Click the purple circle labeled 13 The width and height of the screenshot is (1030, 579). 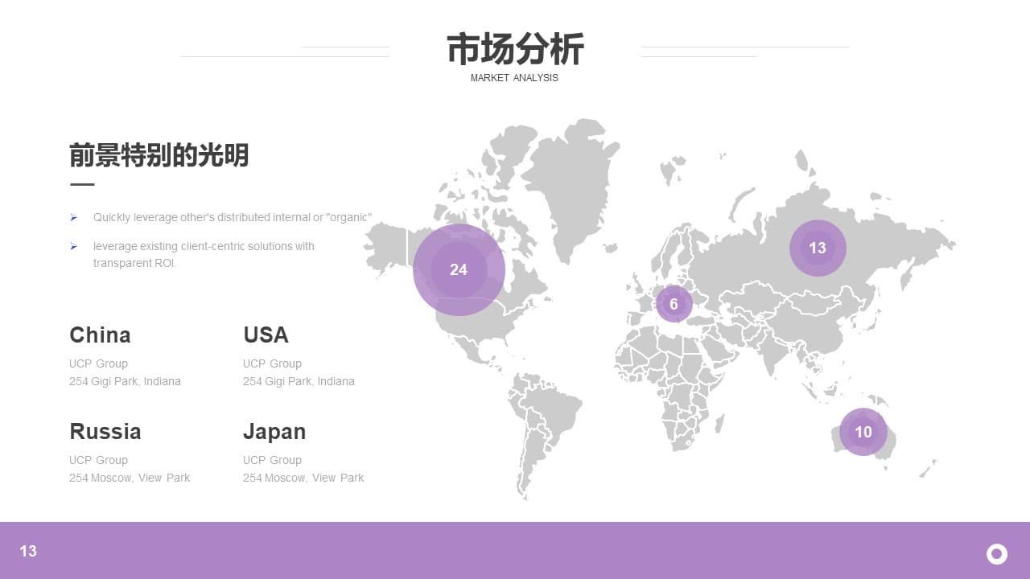[818, 248]
